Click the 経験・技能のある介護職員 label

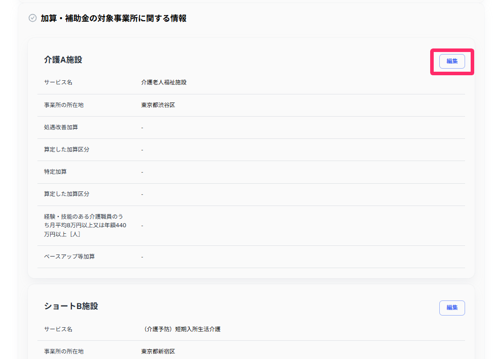tap(85, 225)
